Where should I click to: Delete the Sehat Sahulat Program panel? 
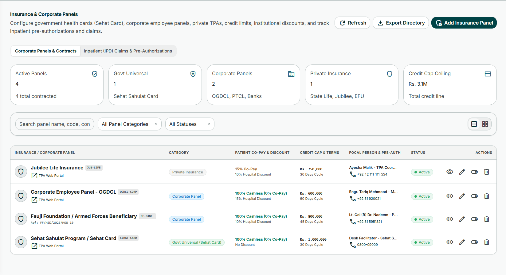tap(487, 242)
